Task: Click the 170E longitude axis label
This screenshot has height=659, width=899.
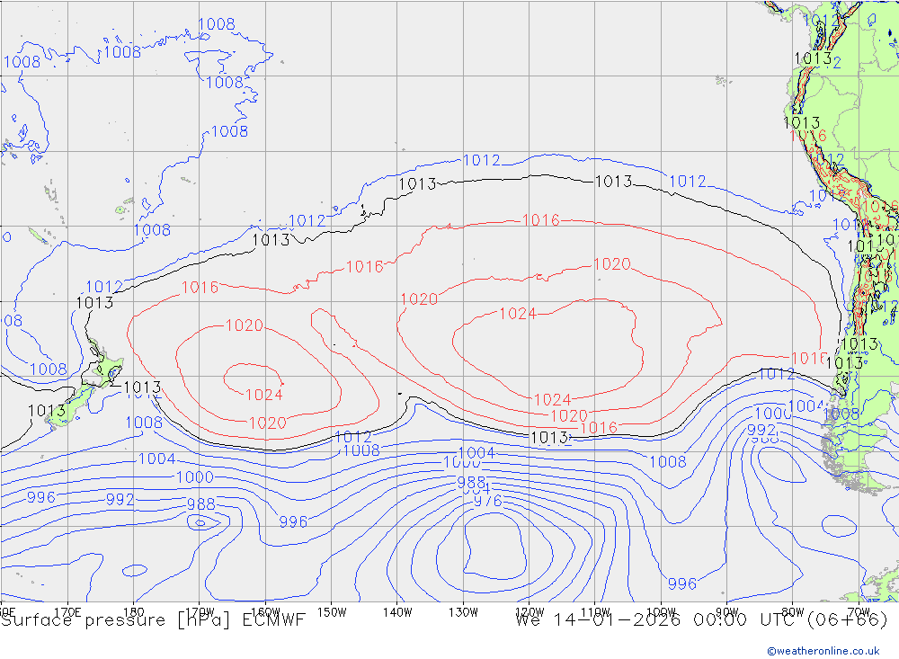Action: [x=67, y=612]
